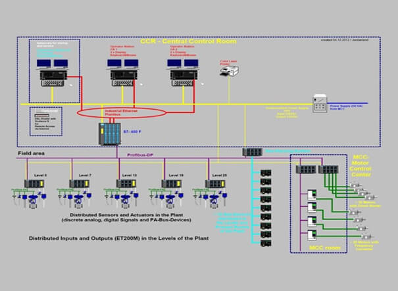Click 'Distributed Sensors and Actuators in the Plant'
The height and width of the screenshot is (291, 398).
[126, 215]
